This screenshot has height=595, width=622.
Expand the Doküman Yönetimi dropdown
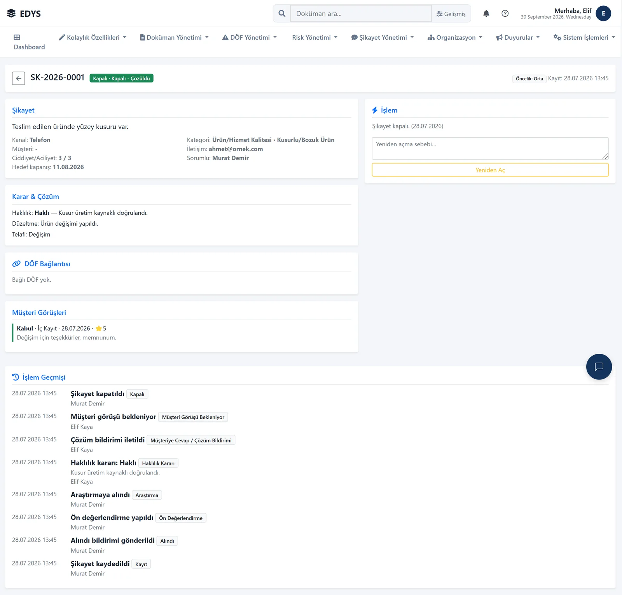coord(174,37)
